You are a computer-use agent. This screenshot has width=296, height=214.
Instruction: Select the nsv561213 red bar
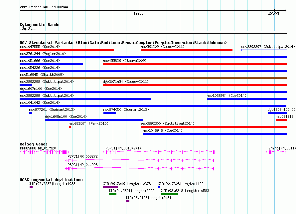coord(281,120)
